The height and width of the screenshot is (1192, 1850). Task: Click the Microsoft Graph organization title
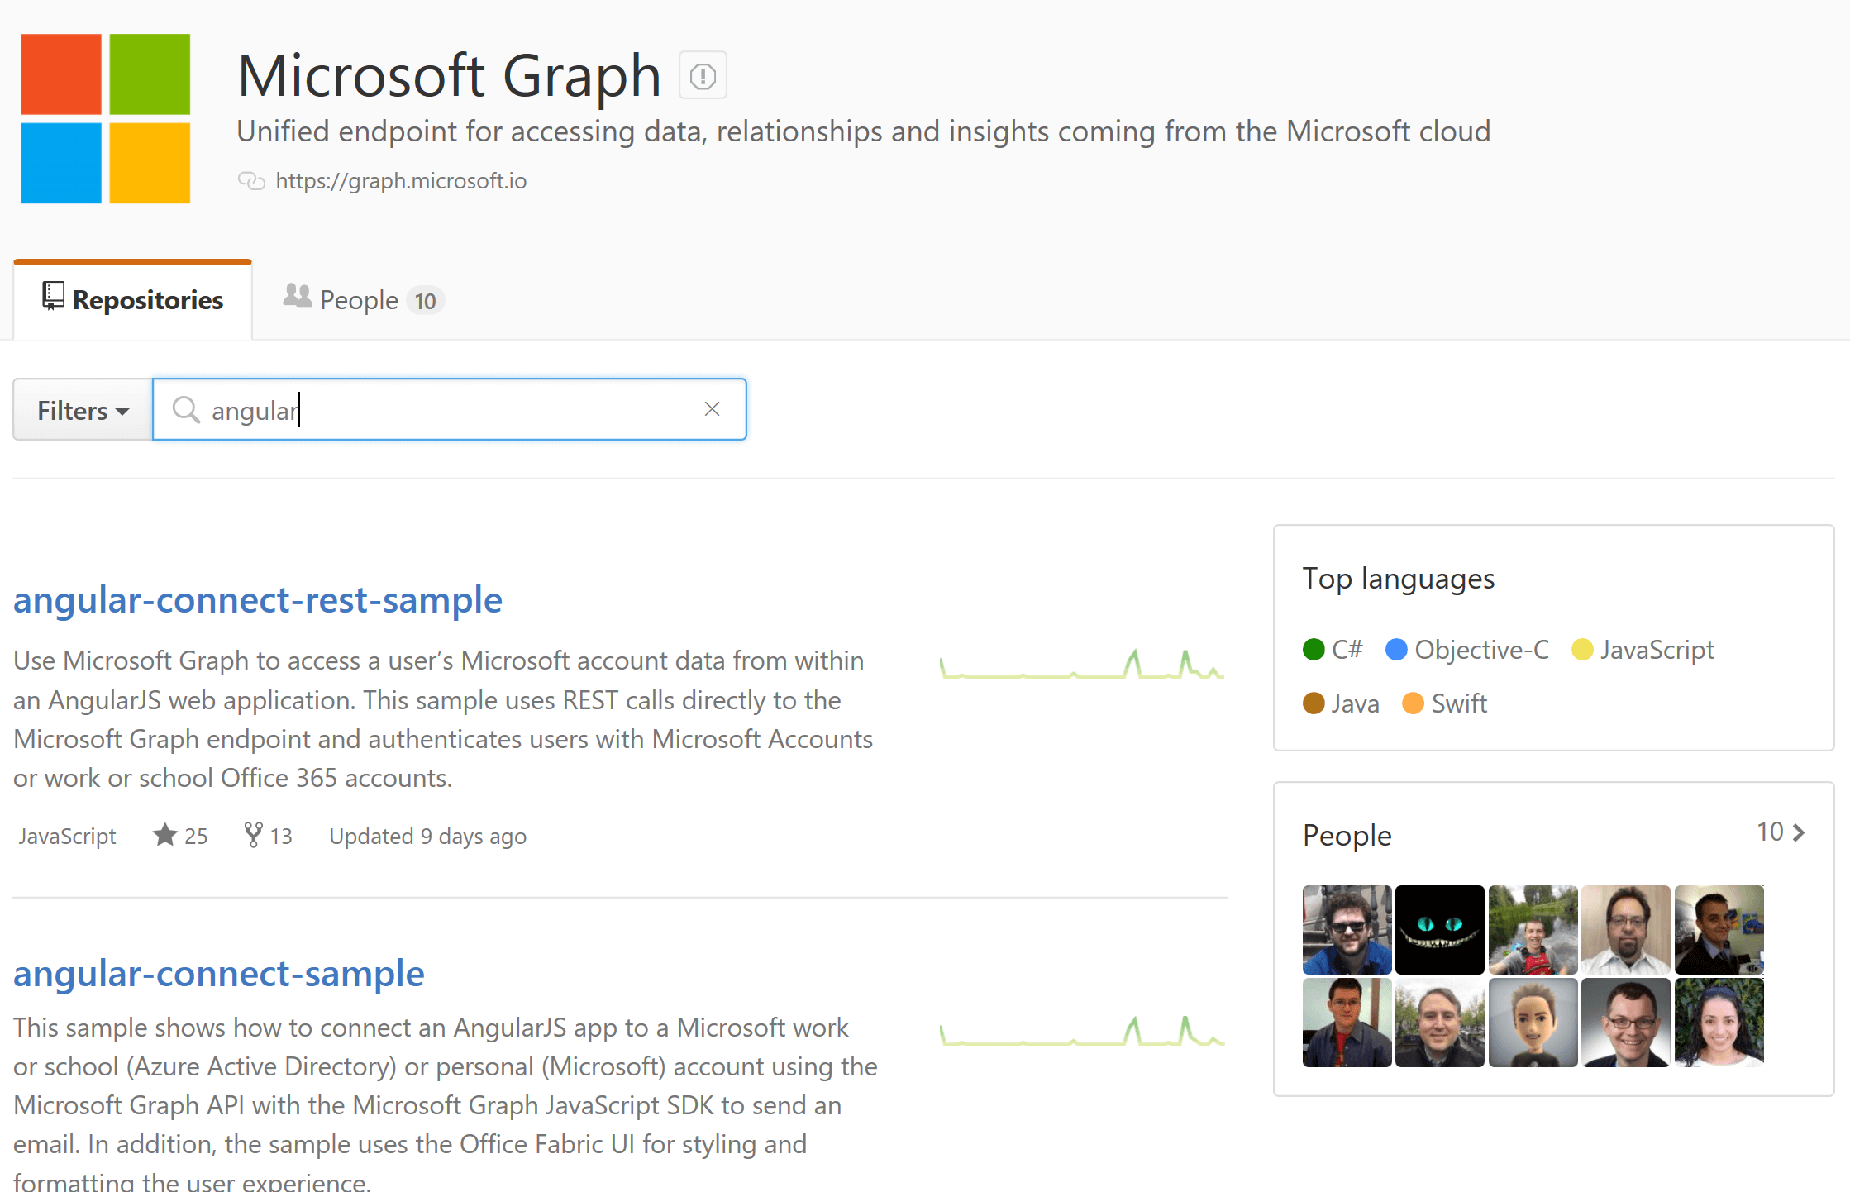click(x=449, y=75)
